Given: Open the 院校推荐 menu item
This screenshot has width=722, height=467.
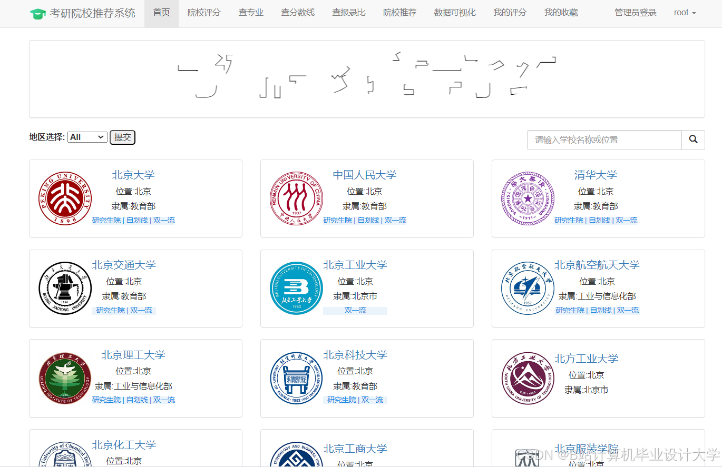Looking at the screenshot, I should pyautogui.click(x=399, y=13).
